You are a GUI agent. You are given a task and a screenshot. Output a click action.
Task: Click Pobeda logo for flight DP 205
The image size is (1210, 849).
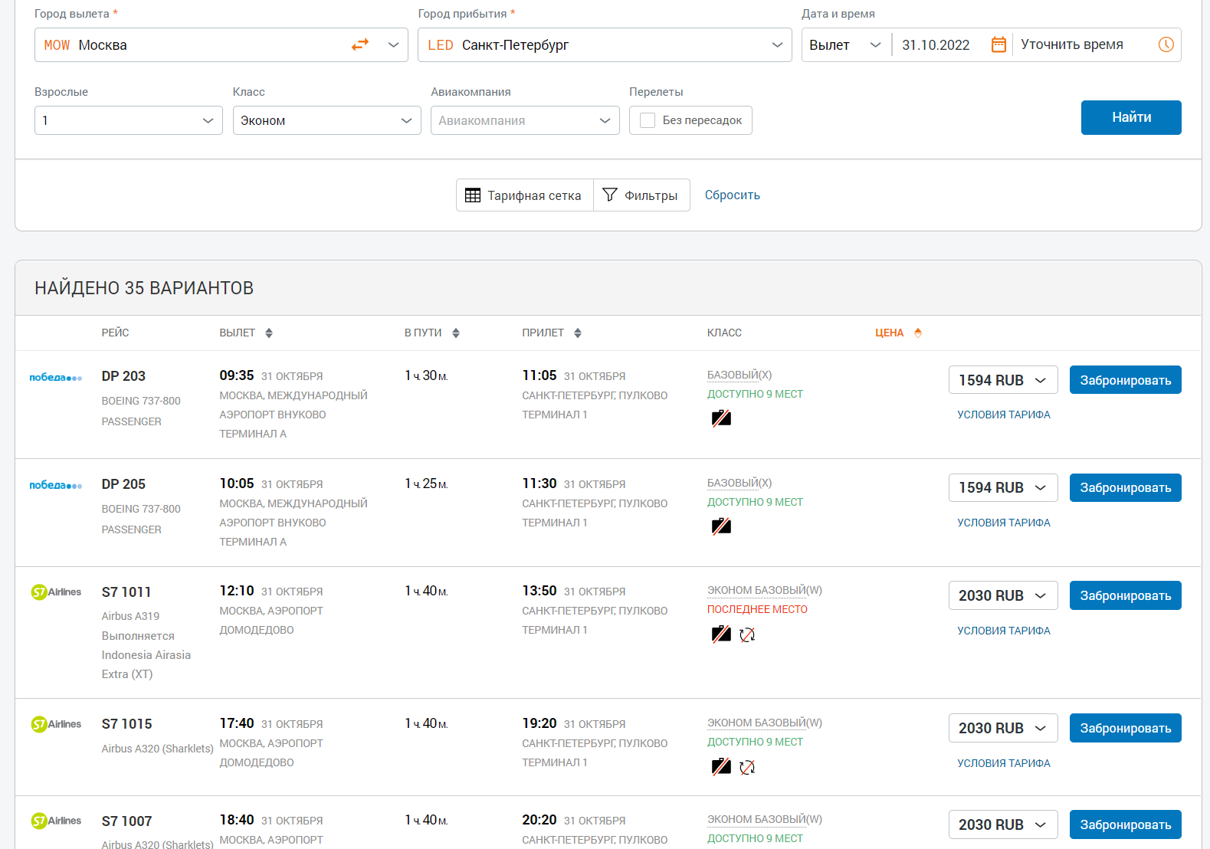pyautogui.click(x=56, y=486)
